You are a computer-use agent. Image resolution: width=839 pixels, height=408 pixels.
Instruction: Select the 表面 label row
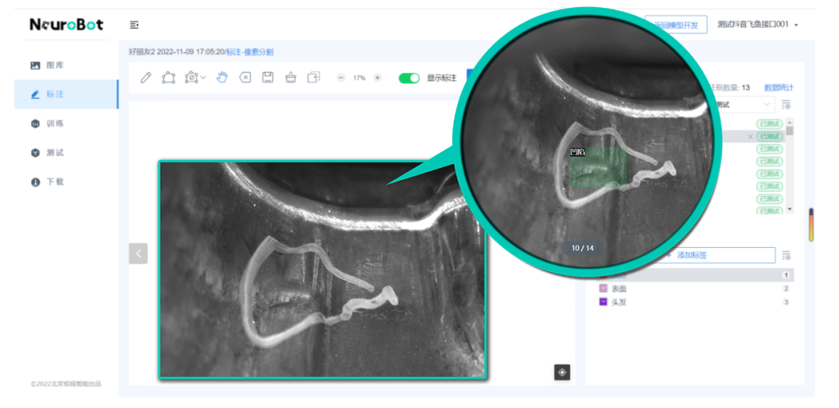click(x=695, y=288)
